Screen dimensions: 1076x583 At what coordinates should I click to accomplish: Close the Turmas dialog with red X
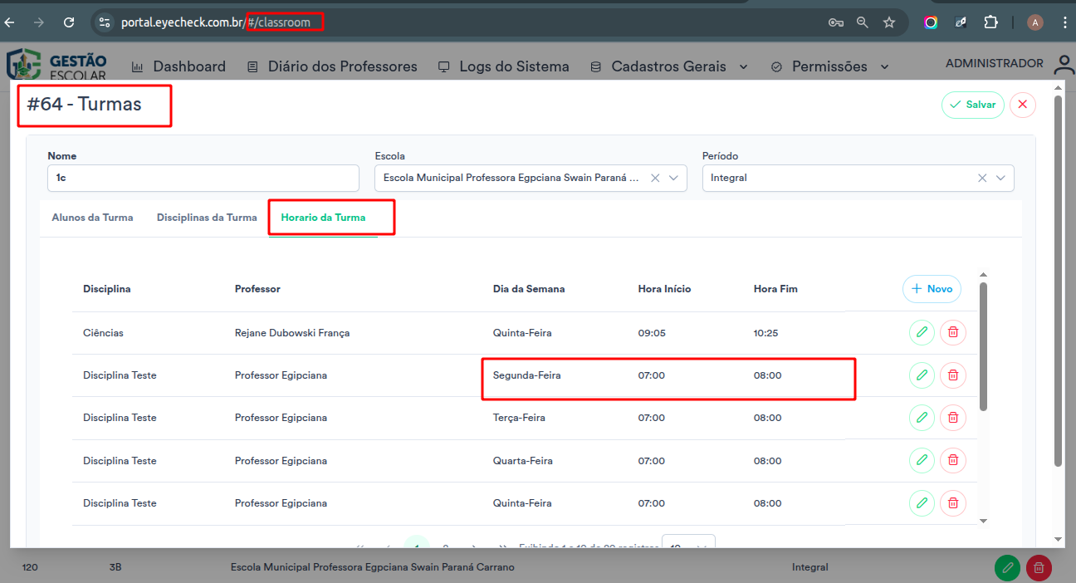coord(1022,105)
